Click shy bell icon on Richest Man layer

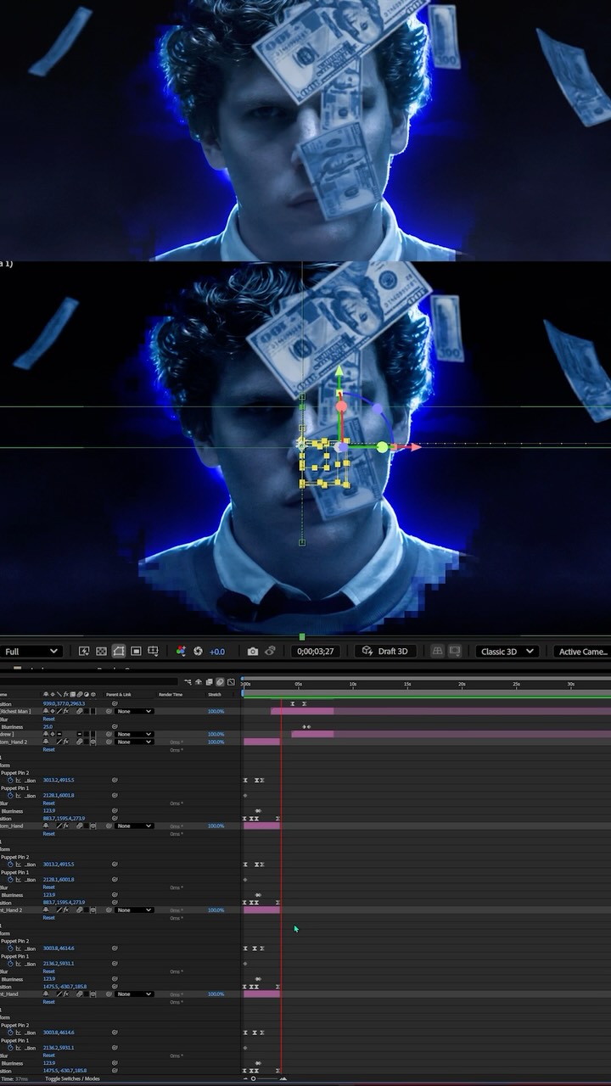46,711
